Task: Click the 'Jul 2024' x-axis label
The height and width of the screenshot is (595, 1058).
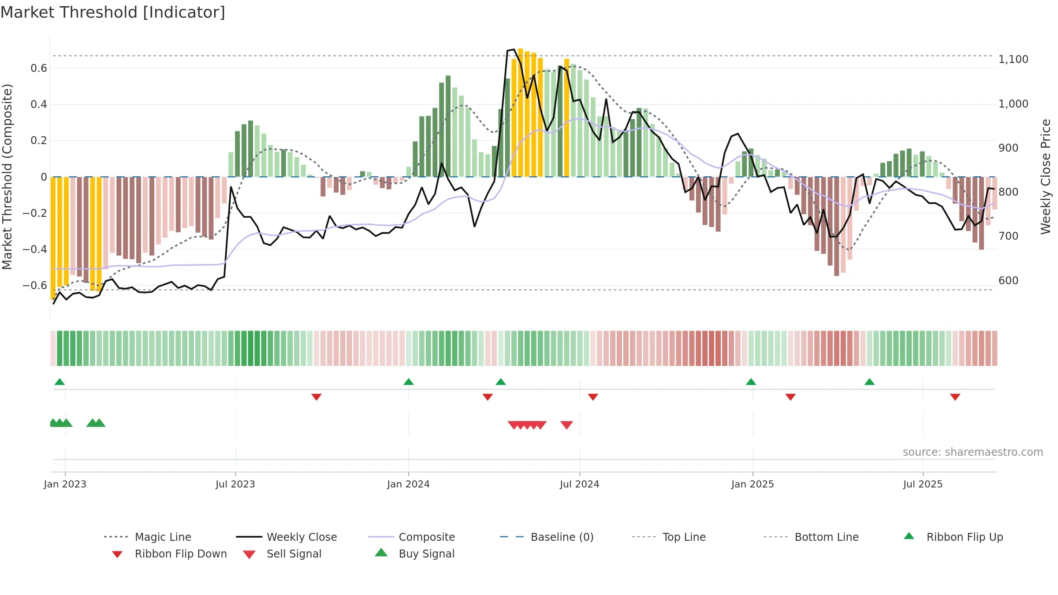Action: tap(580, 484)
